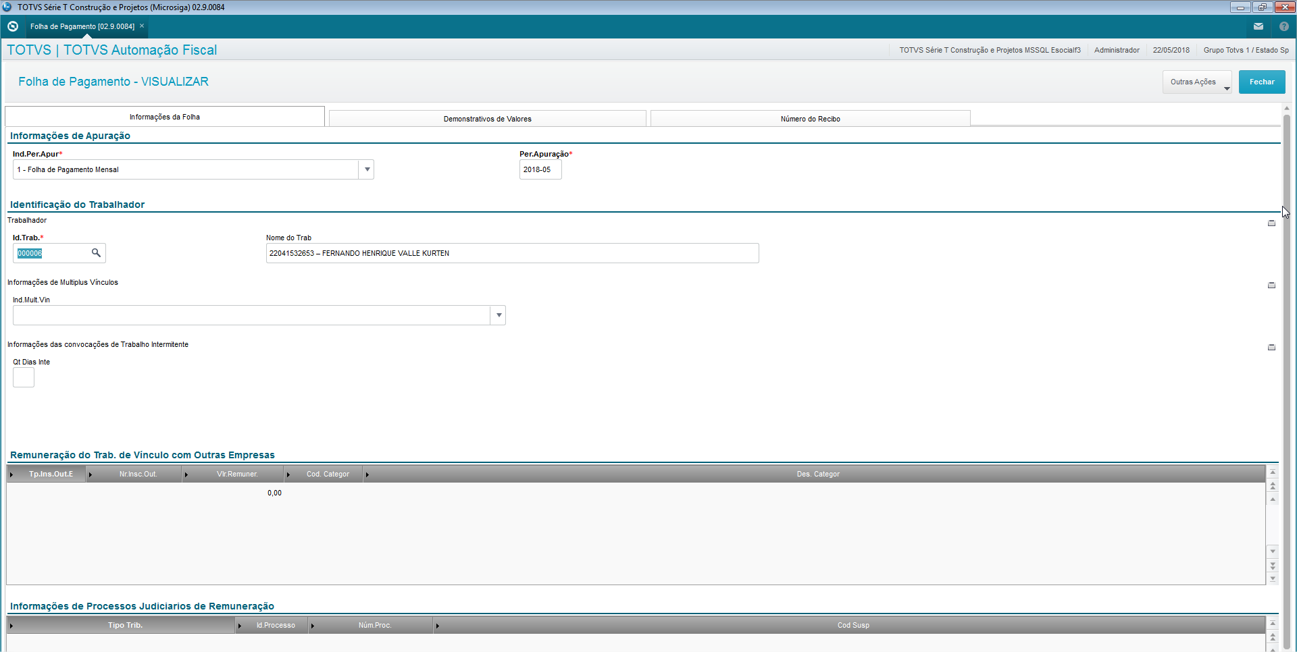Click the arrow marker beside Cod. Categor header
Image resolution: width=1297 pixels, height=652 pixels.
pos(288,474)
